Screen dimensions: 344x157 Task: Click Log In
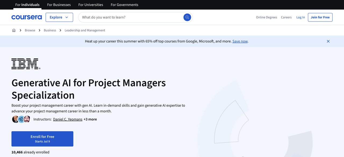[x=301, y=17]
